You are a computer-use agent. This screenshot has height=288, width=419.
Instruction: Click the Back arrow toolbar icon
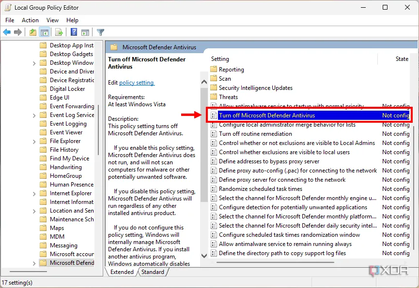7,32
